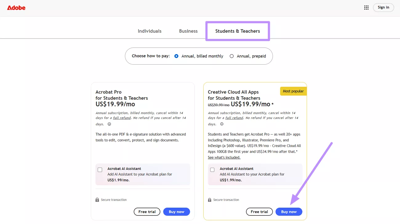Click the lock icon beside Creative Cloud's secure transaction
Image resolution: width=400 pixels, height=224 pixels.
210,199
